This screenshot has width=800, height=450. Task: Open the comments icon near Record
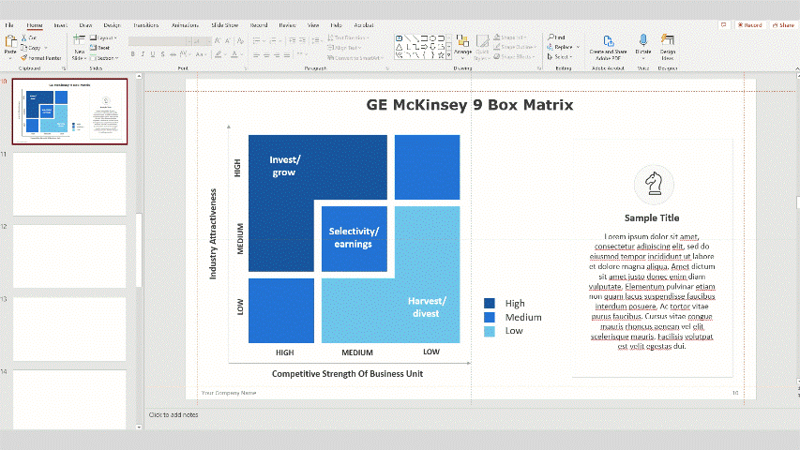click(723, 24)
